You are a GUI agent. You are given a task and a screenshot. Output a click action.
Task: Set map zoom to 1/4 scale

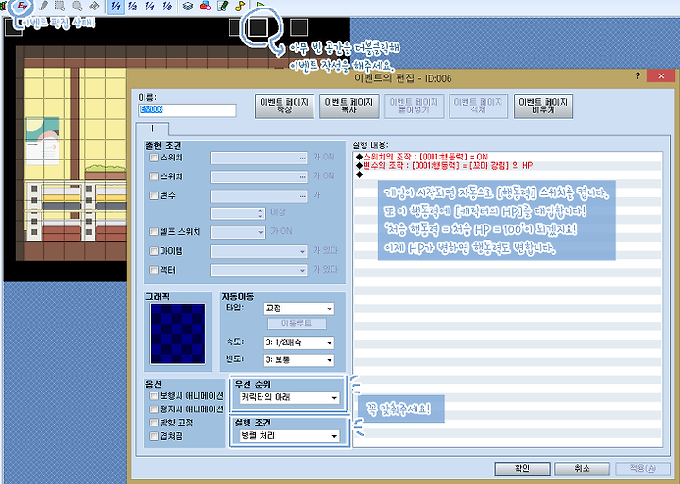tap(150, 6)
